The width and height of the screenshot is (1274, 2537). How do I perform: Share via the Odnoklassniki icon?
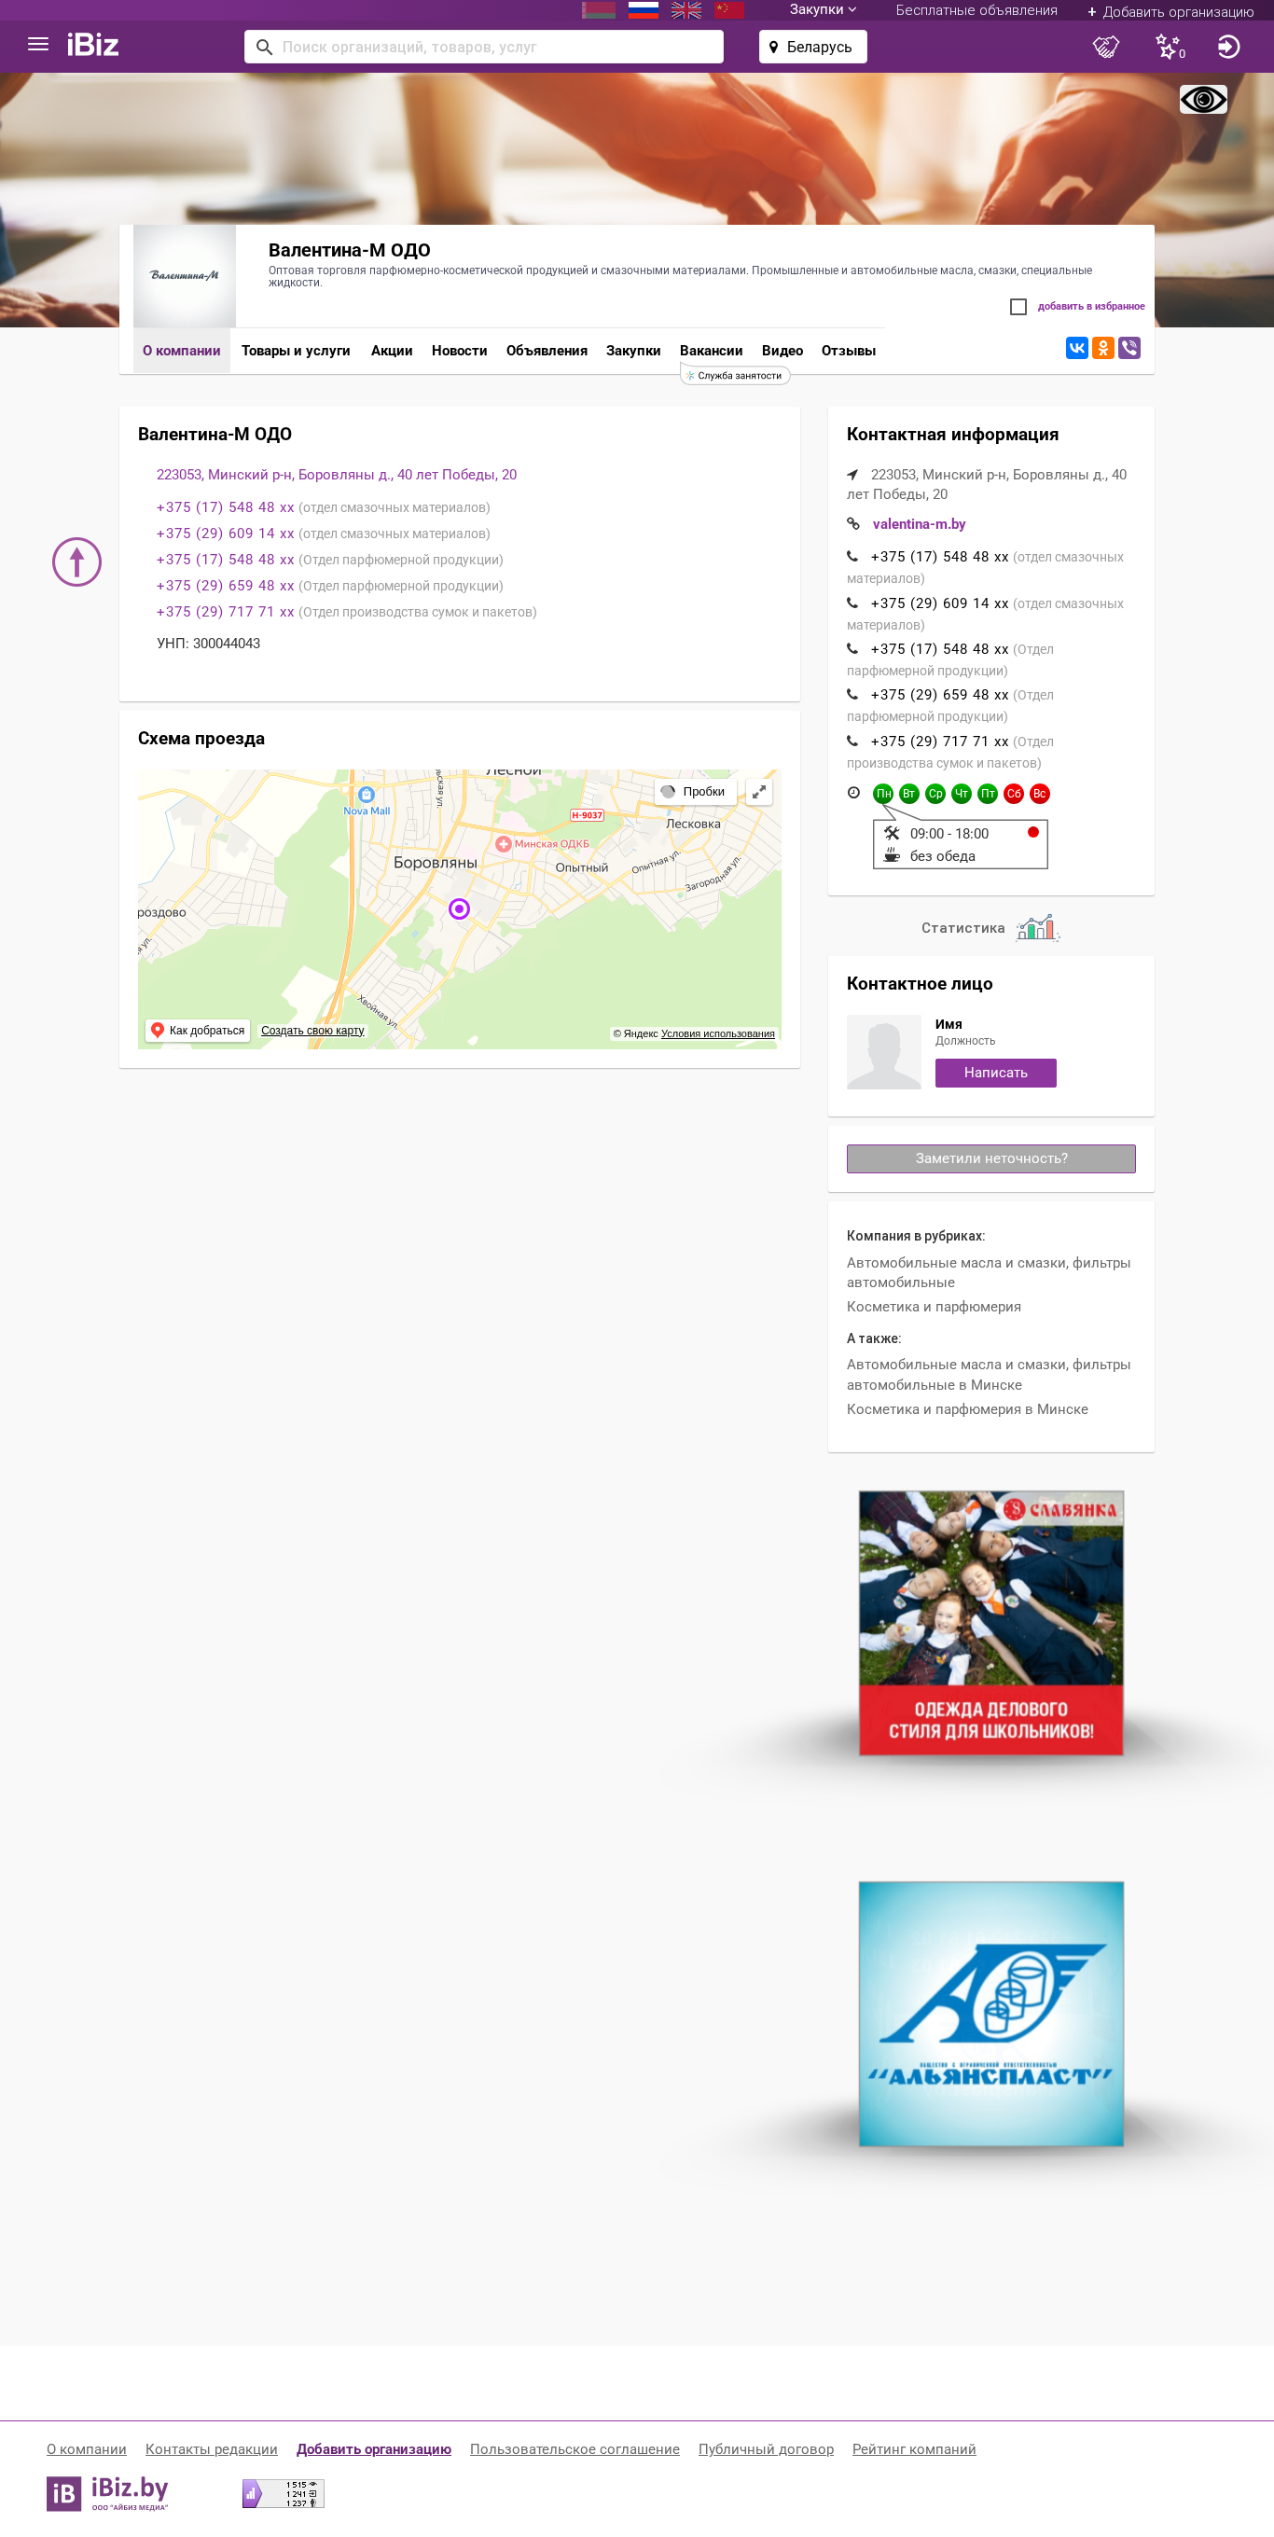1102,349
